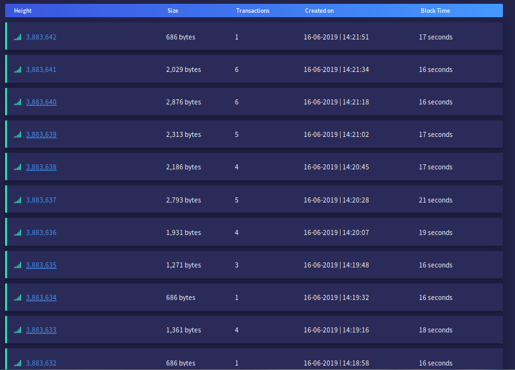This screenshot has height=370, width=515.
Task: Click the timestamp 16-06-2019 | 14:21:18
Action: [336, 102]
